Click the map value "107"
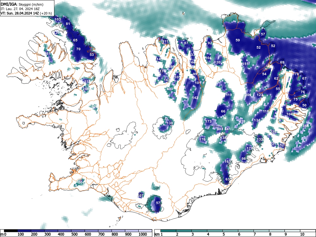The image size is (316, 237). [141, 196]
